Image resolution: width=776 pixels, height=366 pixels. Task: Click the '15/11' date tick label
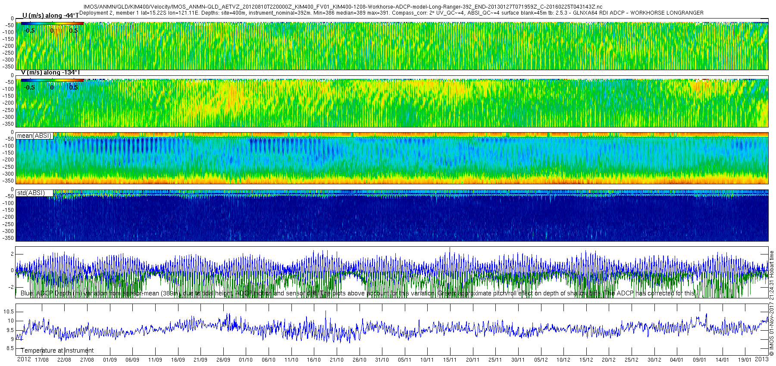450,360
